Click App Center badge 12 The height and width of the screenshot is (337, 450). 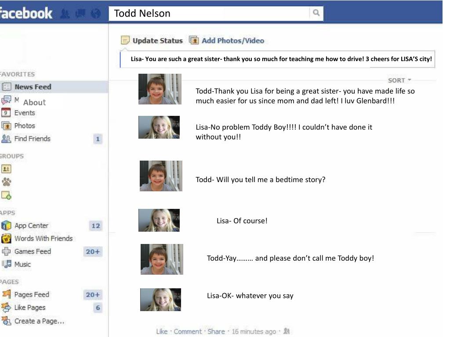pos(95,226)
